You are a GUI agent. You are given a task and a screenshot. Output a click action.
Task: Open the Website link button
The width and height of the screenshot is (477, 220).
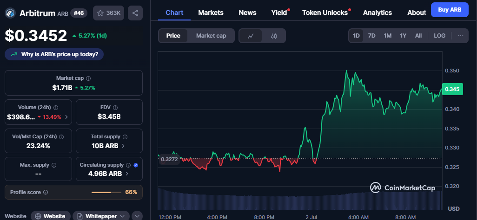(51, 216)
